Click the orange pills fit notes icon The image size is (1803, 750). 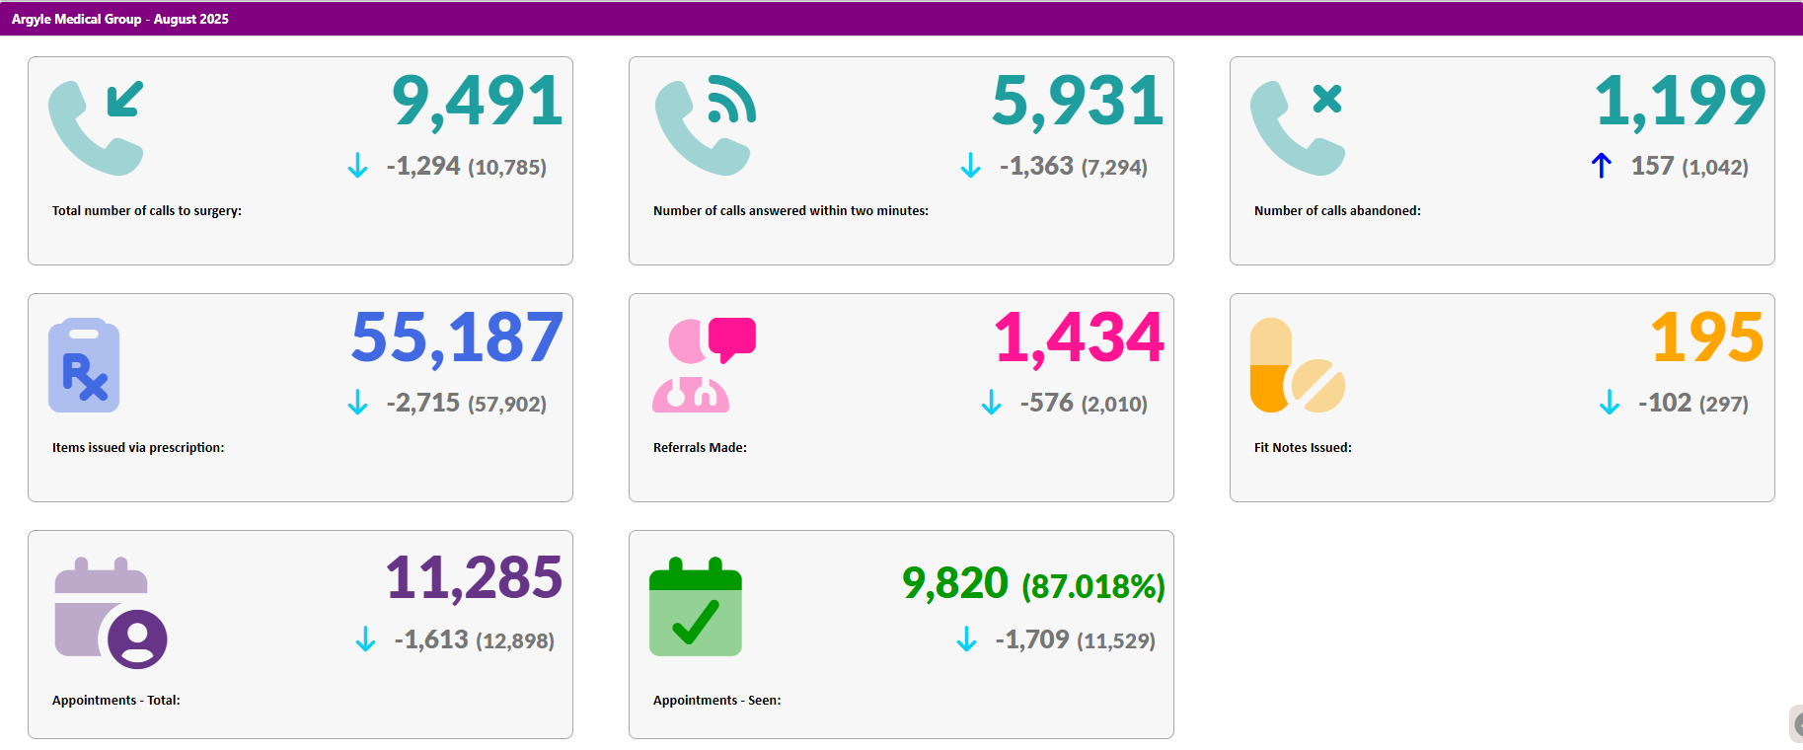[x=1297, y=365]
